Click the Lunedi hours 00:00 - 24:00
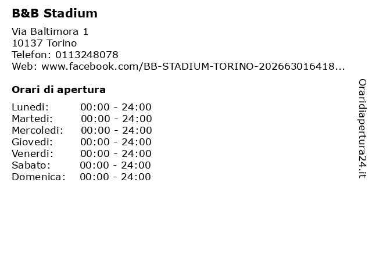This screenshot has height=279, width=372. point(116,107)
